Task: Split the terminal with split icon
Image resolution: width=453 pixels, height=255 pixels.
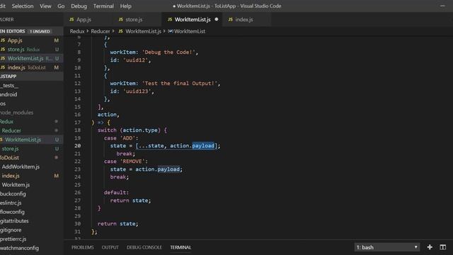Action: (442, 247)
